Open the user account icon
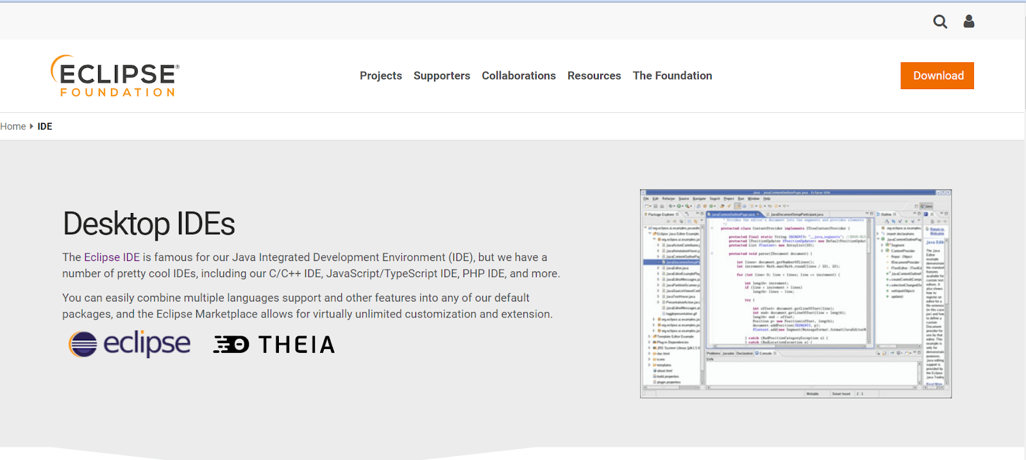Screen dimensions: 1026x460 pos(969,22)
